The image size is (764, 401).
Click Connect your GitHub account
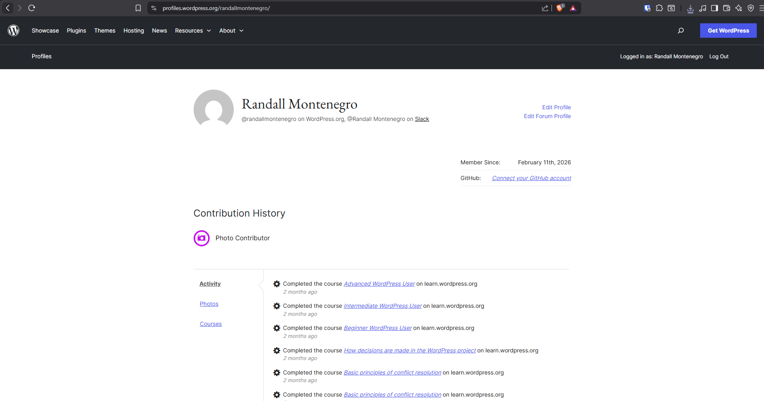point(531,178)
